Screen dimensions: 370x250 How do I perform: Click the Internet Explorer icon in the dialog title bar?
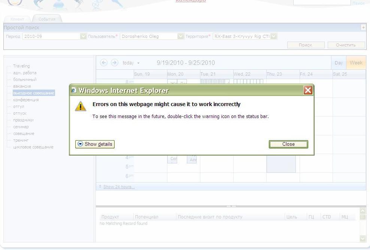[74, 90]
